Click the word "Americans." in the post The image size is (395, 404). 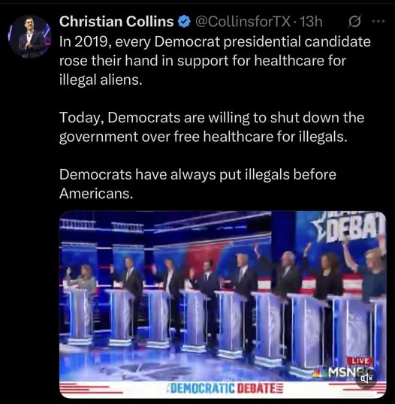[96, 193]
